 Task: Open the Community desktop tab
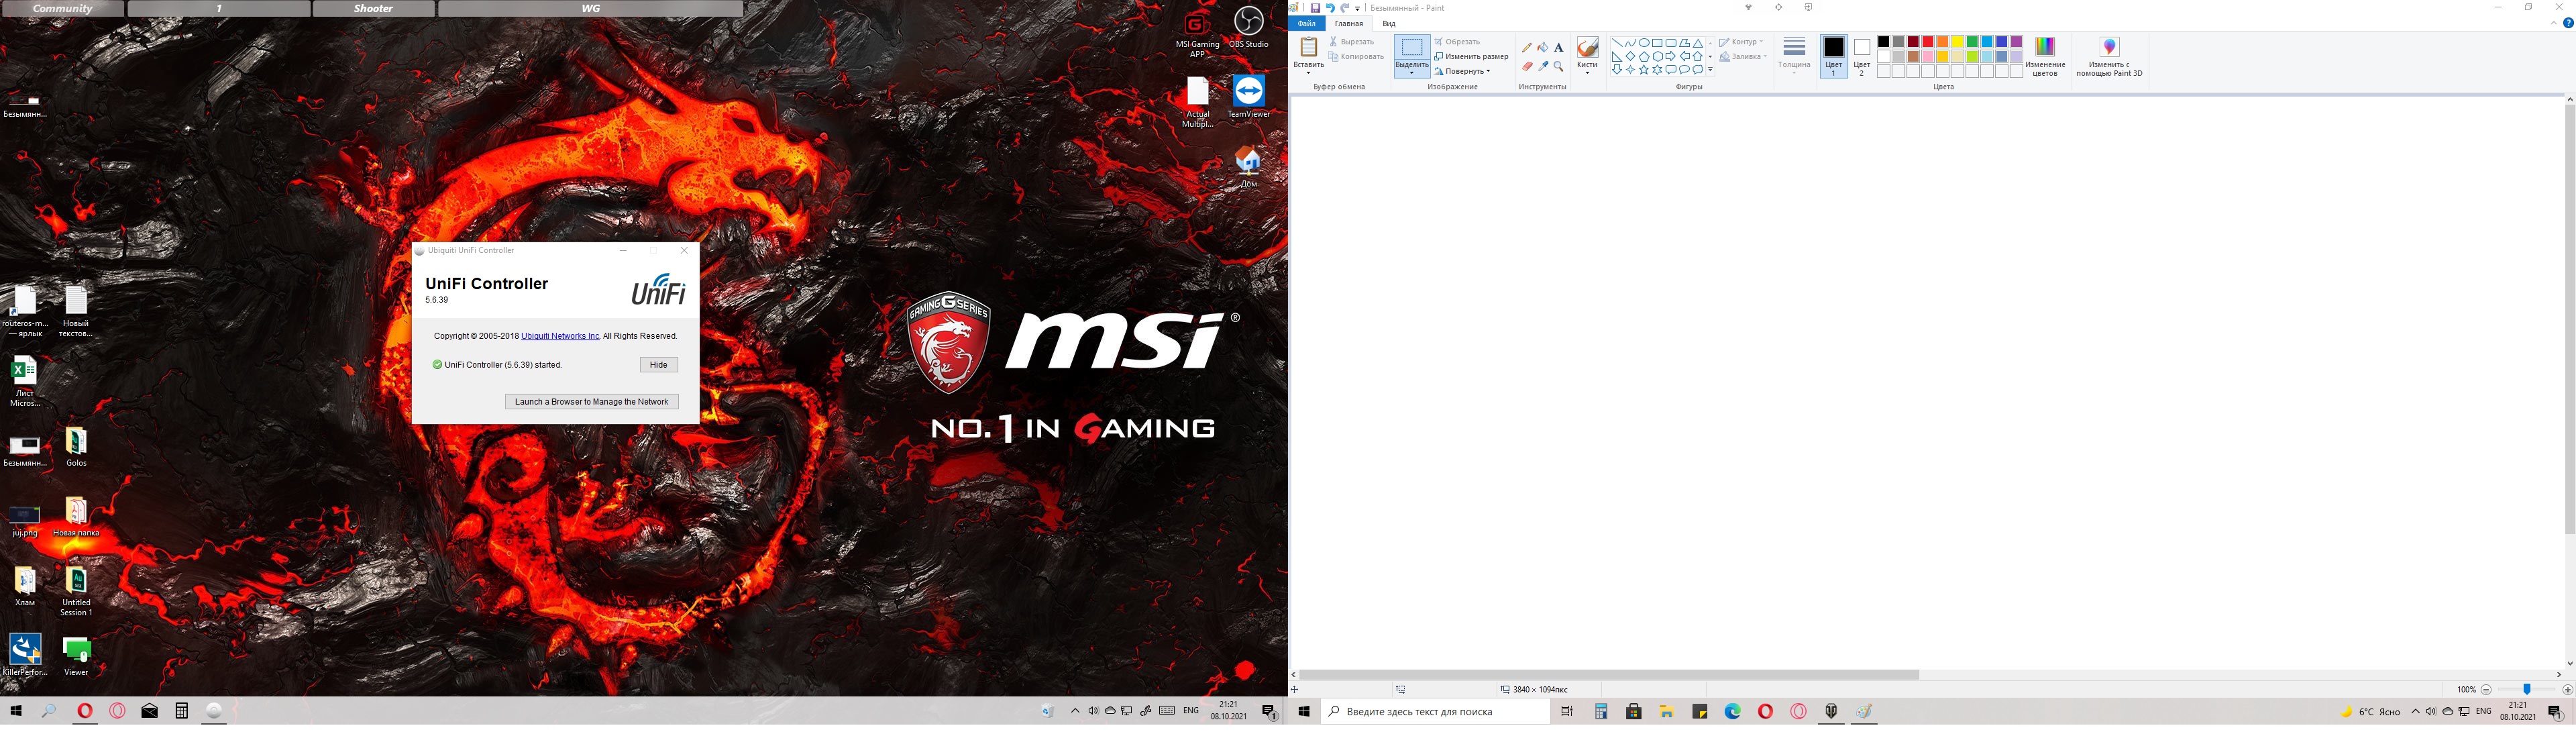pos(62,8)
